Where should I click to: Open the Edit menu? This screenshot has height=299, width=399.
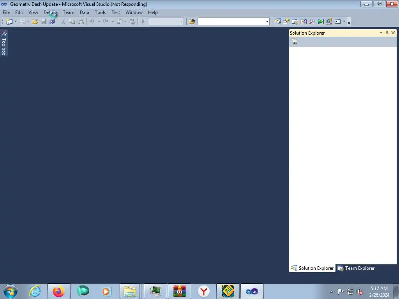[19, 12]
